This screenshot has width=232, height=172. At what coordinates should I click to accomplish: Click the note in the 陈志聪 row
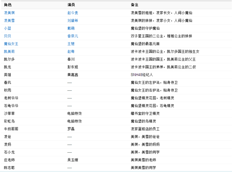[x=143, y=168]
